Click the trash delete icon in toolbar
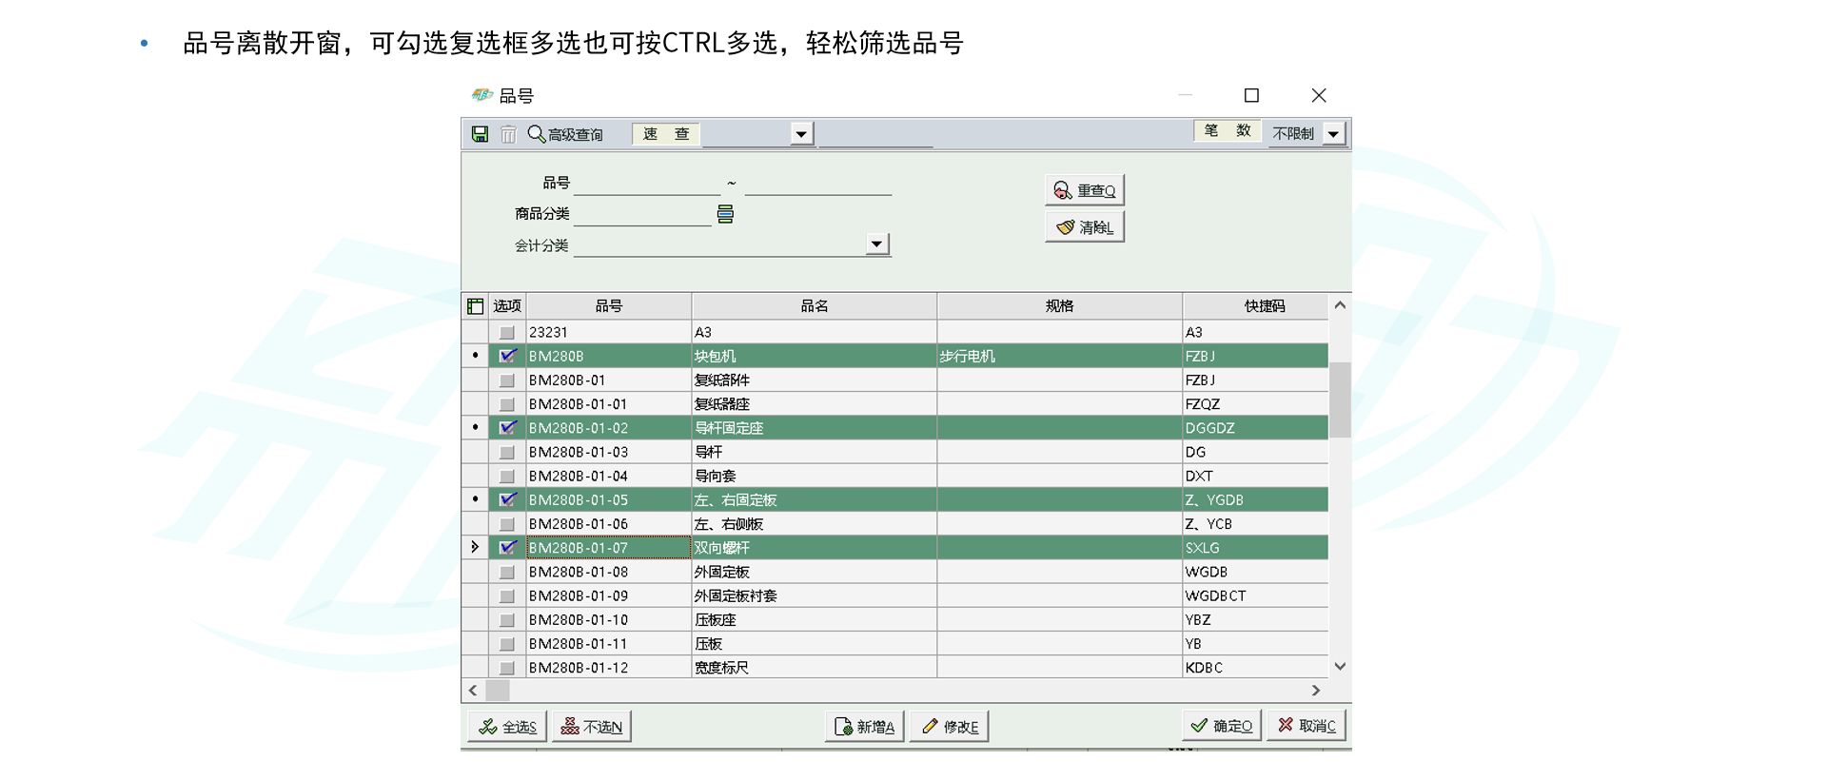1827x780 pixels. coord(508,134)
